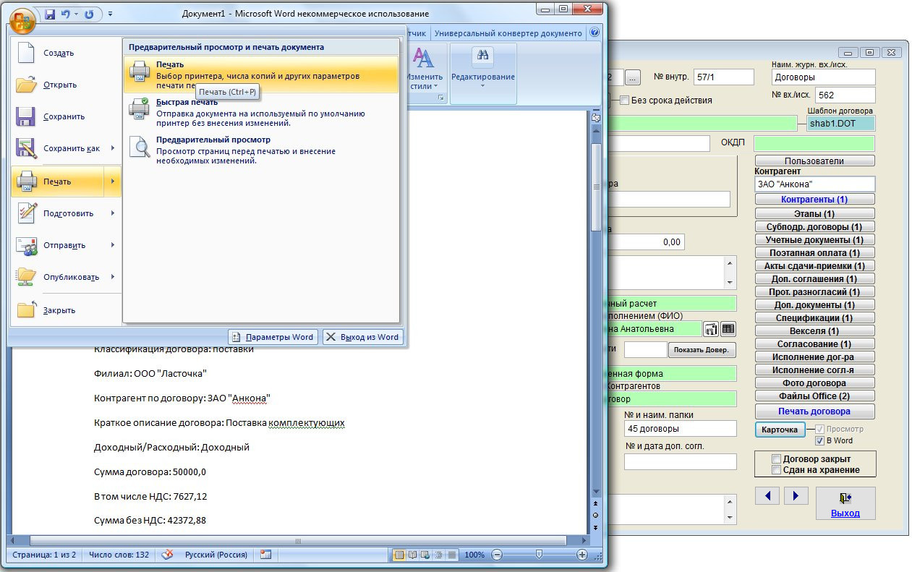Screen dimensions: 912x572
Task: Click Контрагенты (1) button
Action: click(x=814, y=199)
